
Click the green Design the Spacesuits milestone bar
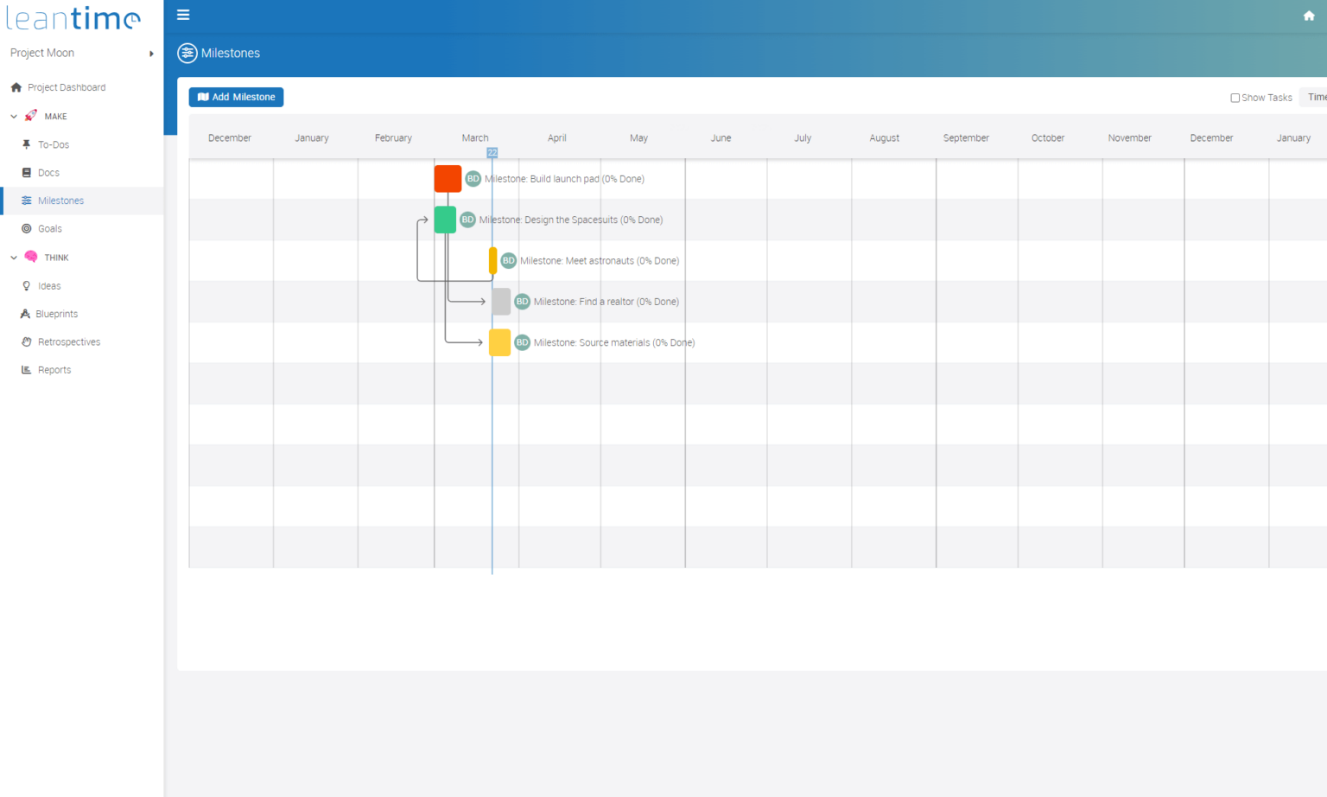[444, 220]
